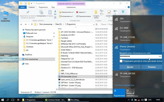Sort by the Дата изменения column header

point(101,29)
